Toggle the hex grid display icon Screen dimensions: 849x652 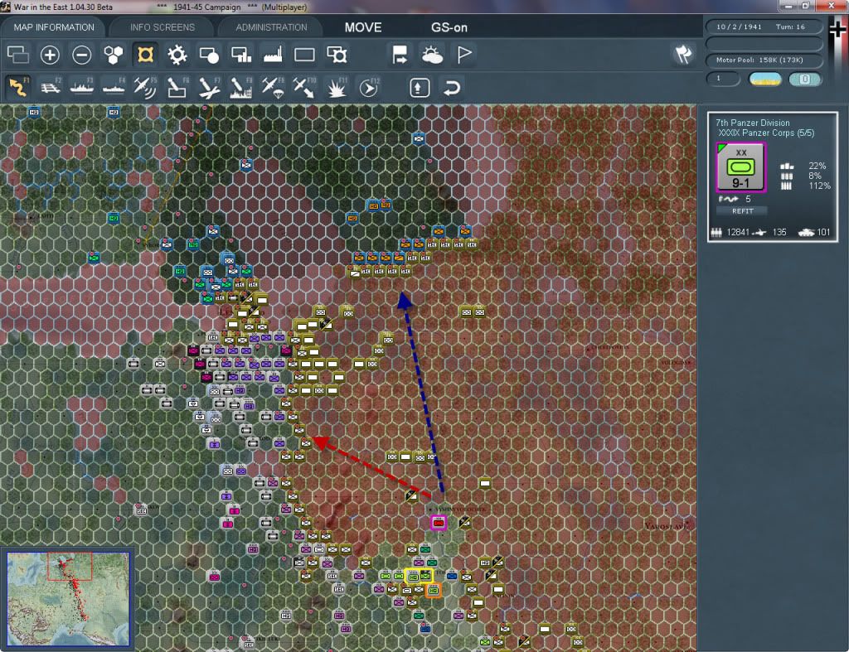[113, 55]
